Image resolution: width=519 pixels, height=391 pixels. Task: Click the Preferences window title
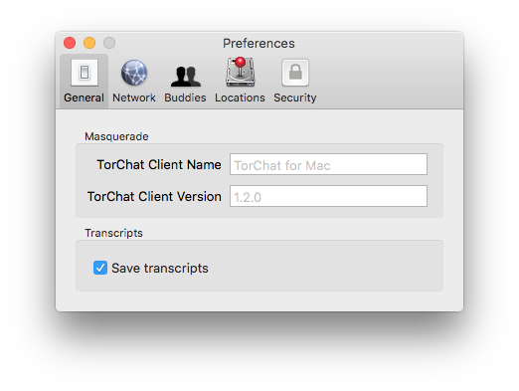click(x=259, y=44)
